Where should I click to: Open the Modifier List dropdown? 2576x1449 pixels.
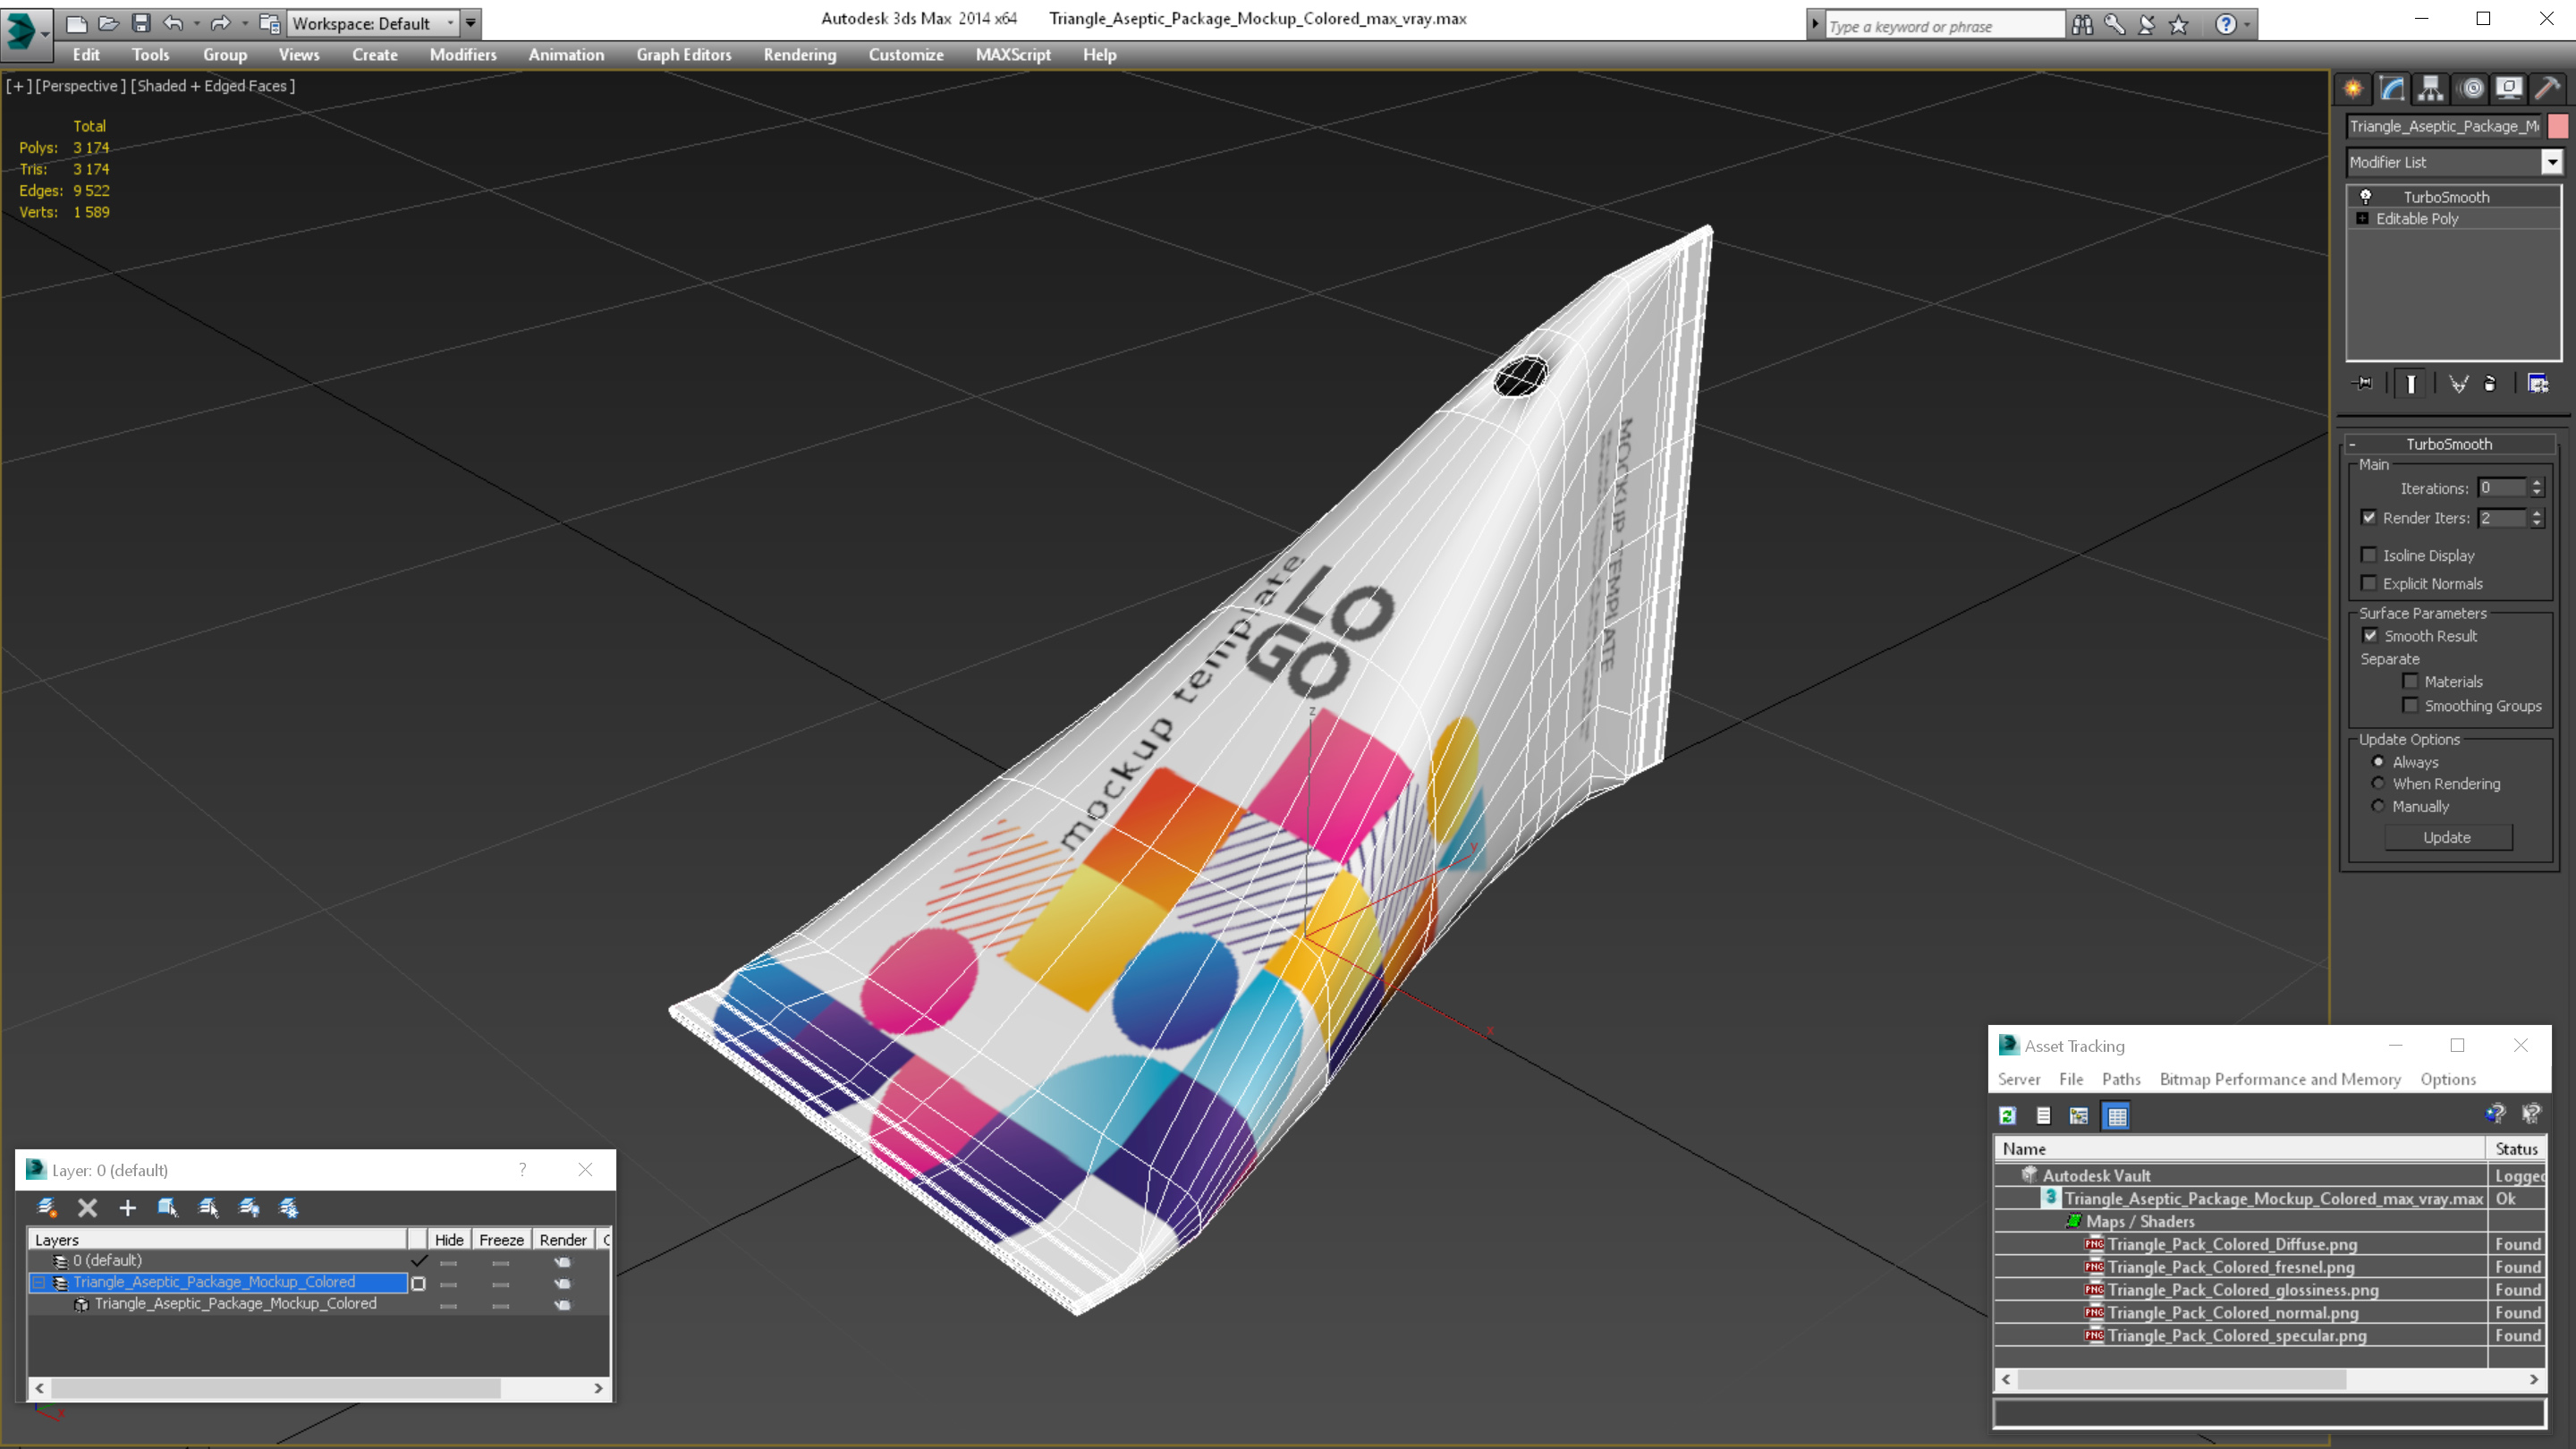tap(2547, 161)
